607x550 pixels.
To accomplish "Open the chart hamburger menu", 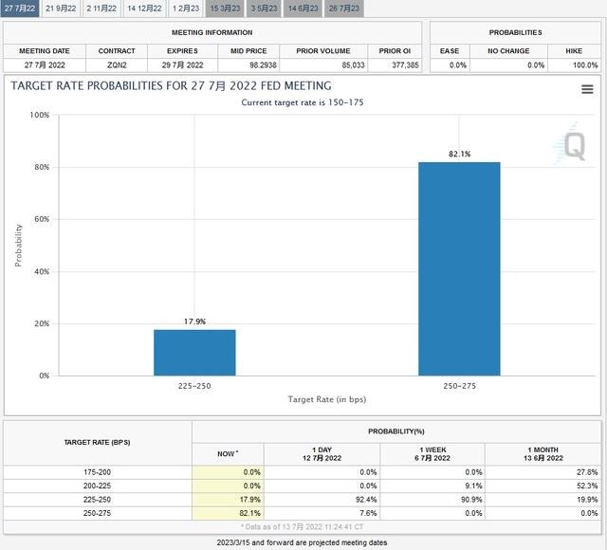I will (x=587, y=89).
